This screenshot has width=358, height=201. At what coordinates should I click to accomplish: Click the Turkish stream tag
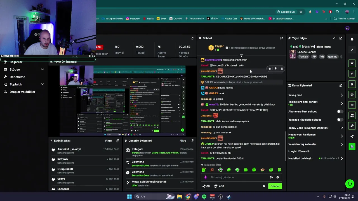click(303, 57)
